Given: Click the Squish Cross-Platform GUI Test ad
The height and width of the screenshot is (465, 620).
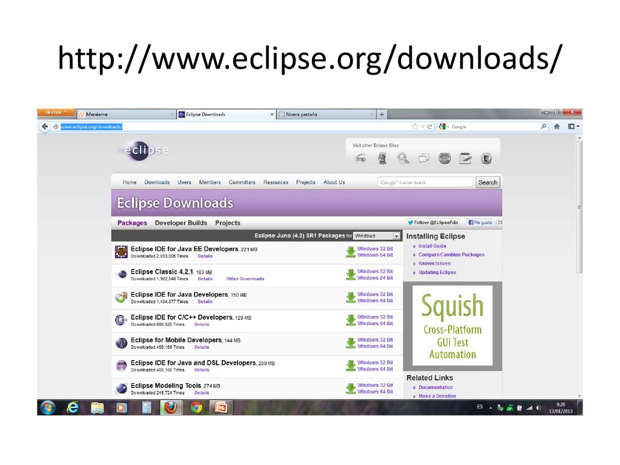Looking at the screenshot, I should pyautogui.click(x=452, y=326).
